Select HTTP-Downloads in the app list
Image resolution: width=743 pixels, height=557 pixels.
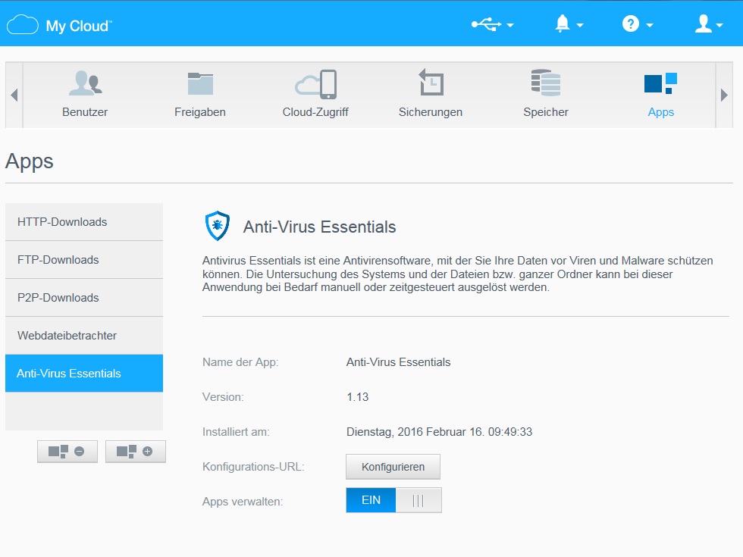point(84,222)
